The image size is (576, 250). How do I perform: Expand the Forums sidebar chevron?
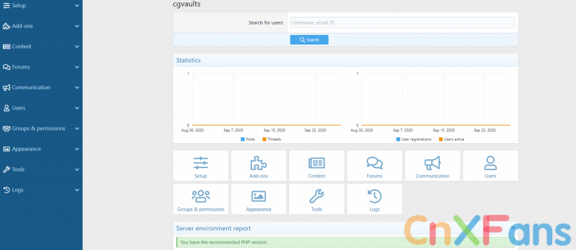click(x=76, y=67)
